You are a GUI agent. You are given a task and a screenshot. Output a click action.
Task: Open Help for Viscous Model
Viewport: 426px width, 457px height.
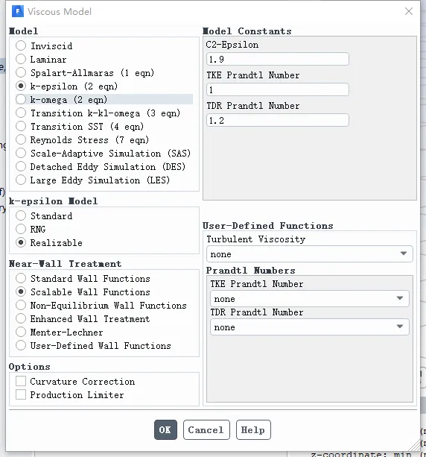[253, 429]
